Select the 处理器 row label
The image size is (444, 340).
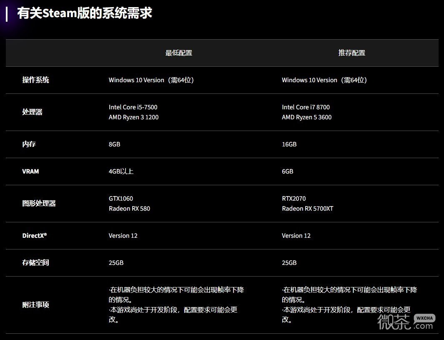(x=32, y=112)
